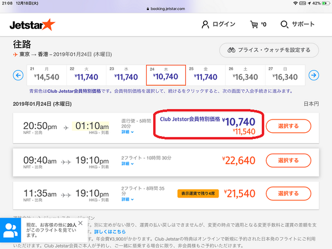This screenshot has width=332, height=249.
Task: Click the ¥21,540 fare
Action: 240,194
